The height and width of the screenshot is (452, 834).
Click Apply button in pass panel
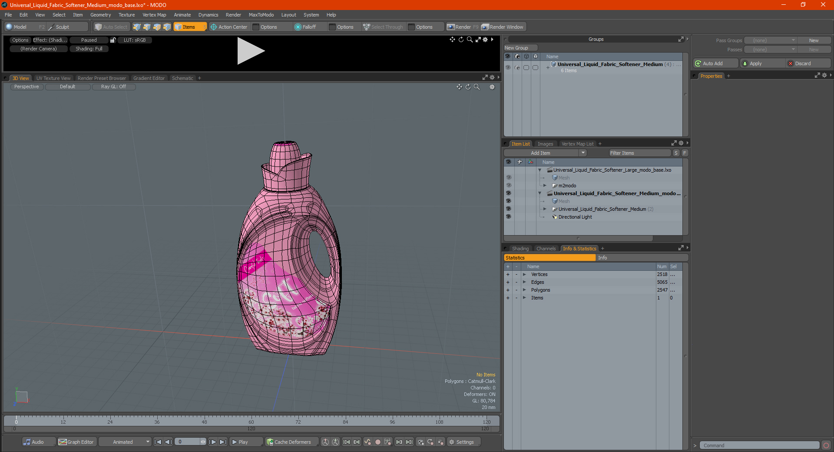(x=762, y=63)
